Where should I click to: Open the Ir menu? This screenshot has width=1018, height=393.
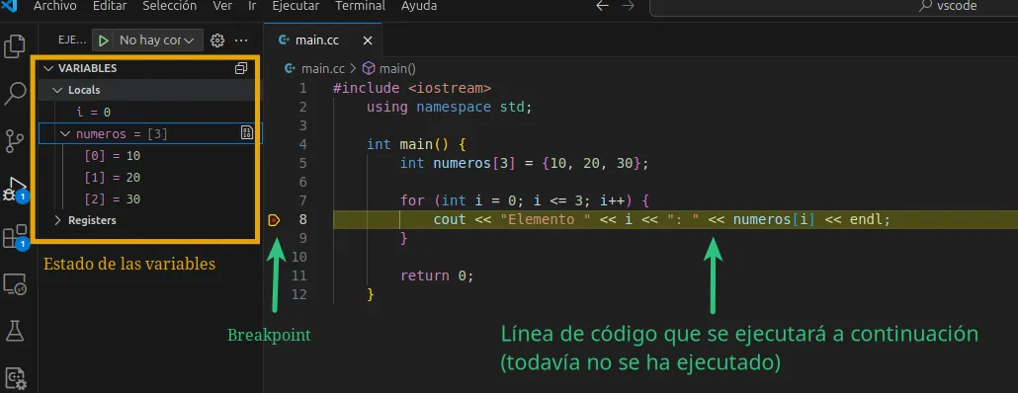tap(252, 6)
